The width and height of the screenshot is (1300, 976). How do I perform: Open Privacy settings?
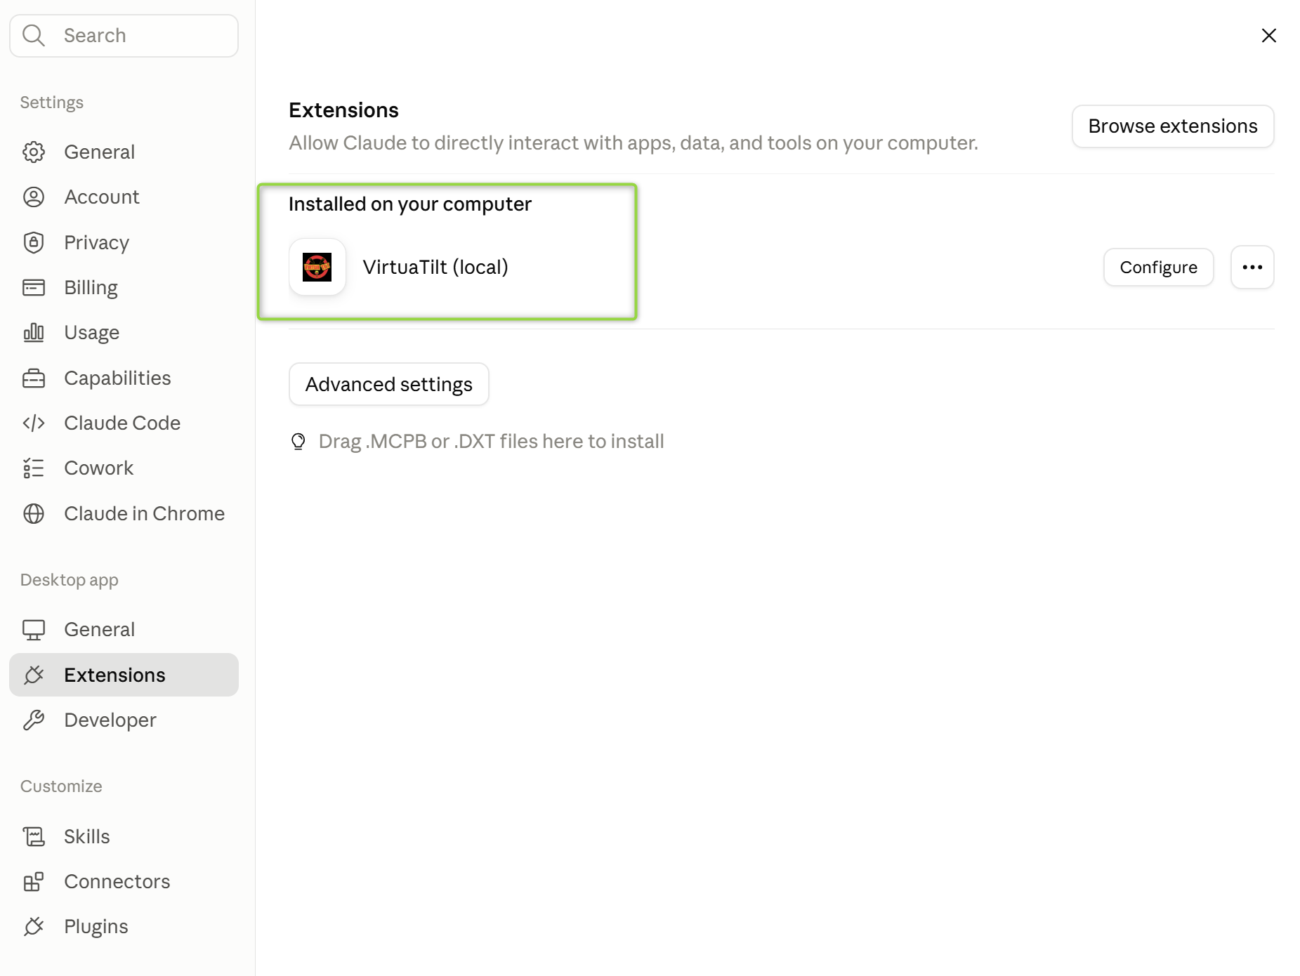[124, 242]
